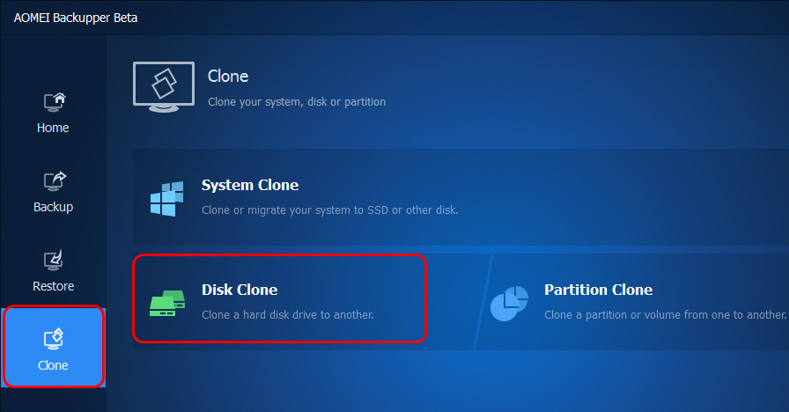Image resolution: width=789 pixels, height=412 pixels.
Task: Click "Clone a hard disk drive" description
Action: point(288,314)
